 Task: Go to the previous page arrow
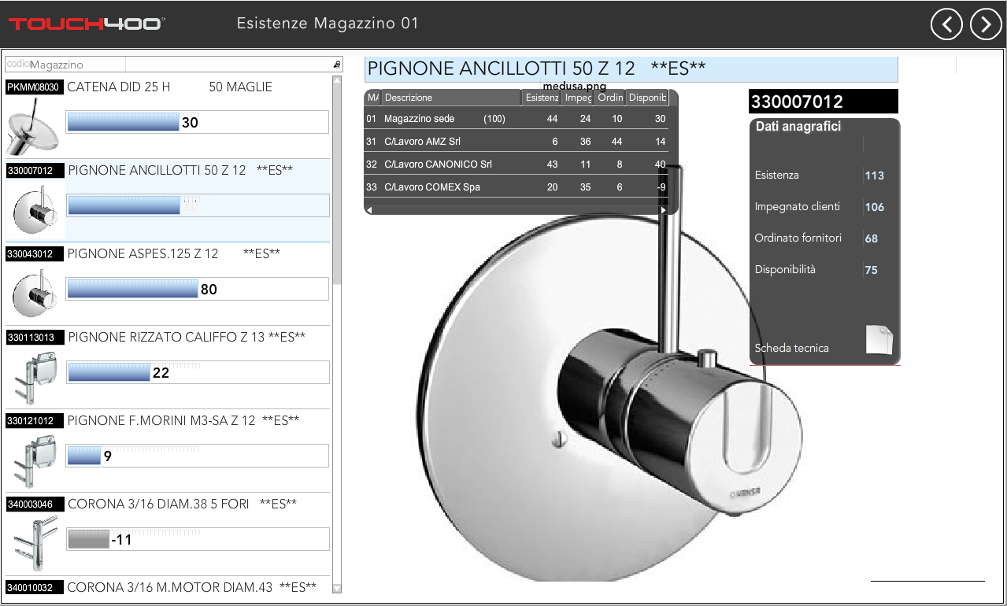click(946, 24)
